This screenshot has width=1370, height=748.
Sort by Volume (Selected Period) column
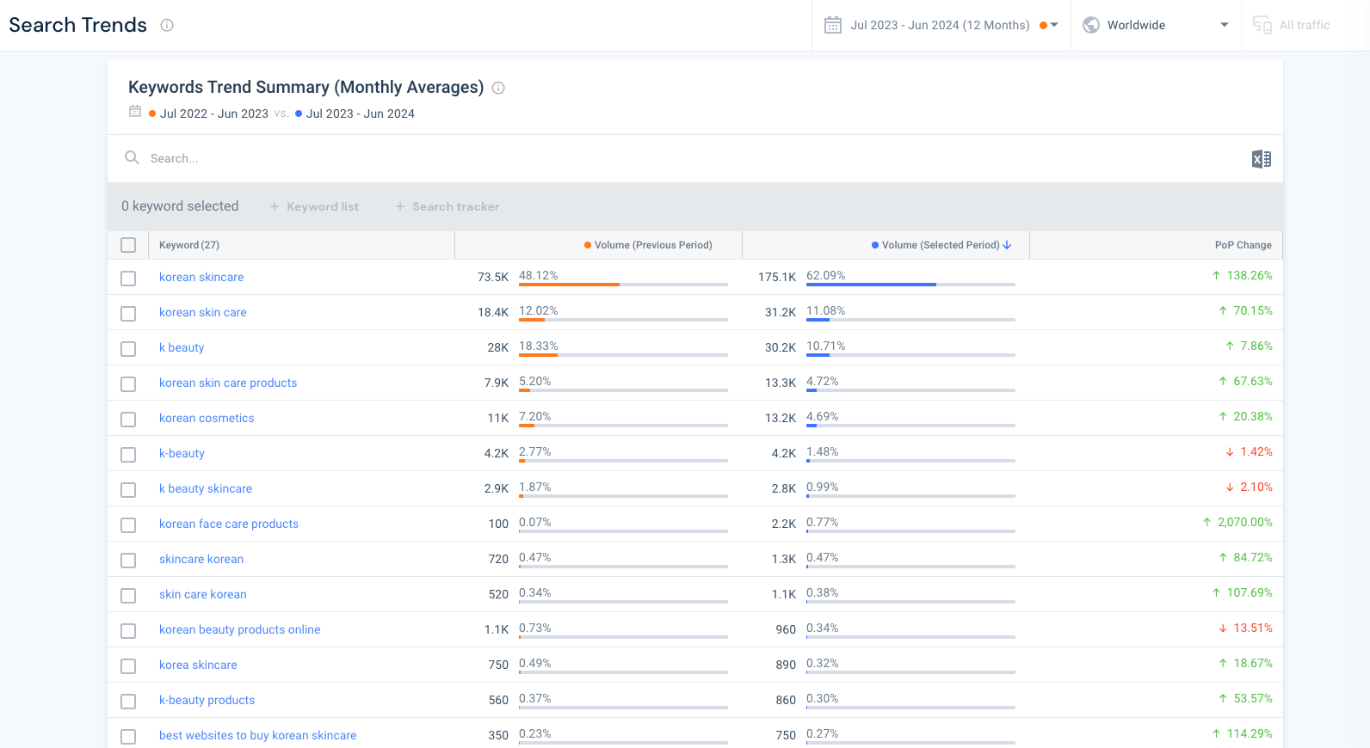tap(941, 245)
